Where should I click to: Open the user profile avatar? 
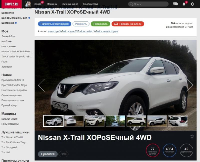click(x=28, y=4)
